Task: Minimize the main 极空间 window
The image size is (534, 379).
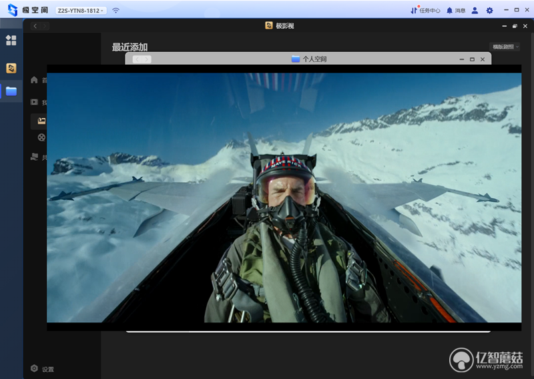Action: [506, 10]
